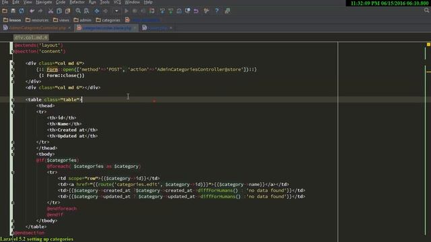The height and width of the screenshot is (242, 431).
Task: Undo with the toolbar back-arrow icon
Action: pos(32,11)
